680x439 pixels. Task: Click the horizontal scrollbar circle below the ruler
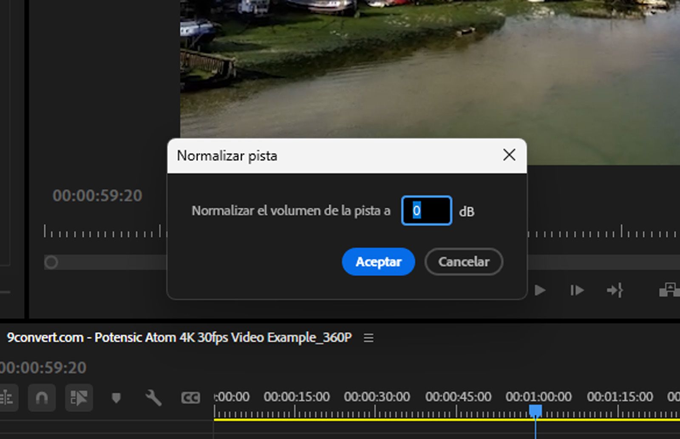[51, 262]
